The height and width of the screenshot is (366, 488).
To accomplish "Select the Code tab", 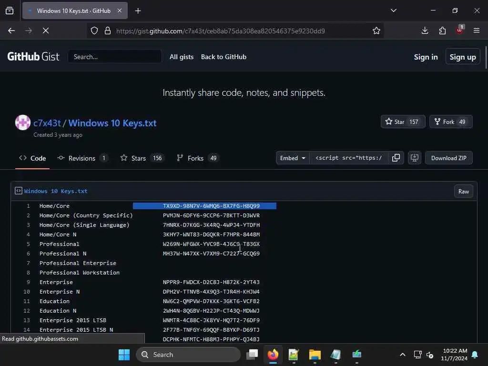I will (32, 158).
